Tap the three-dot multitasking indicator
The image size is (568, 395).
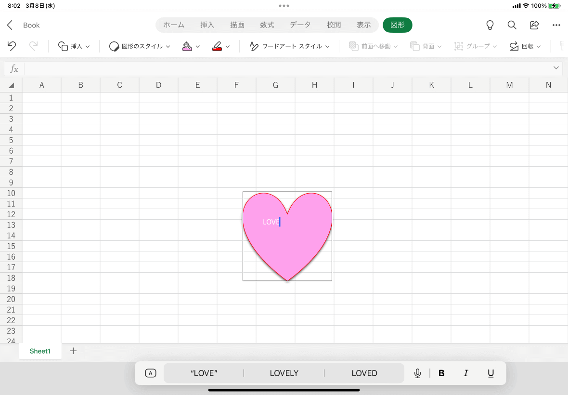(x=284, y=5)
